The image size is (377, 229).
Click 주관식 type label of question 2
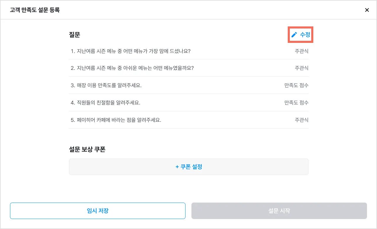point(302,68)
